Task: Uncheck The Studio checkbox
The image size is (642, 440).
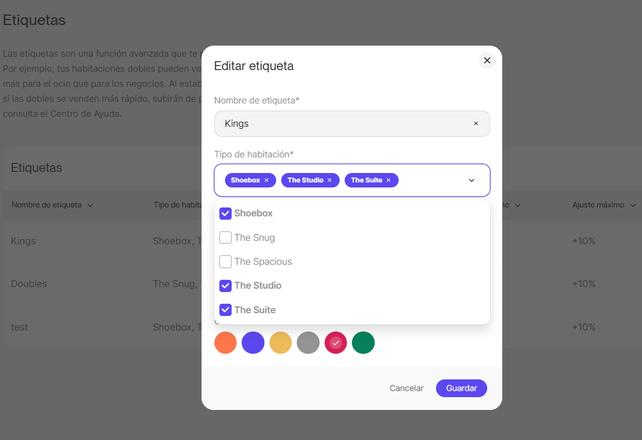Action: tap(226, 285)
